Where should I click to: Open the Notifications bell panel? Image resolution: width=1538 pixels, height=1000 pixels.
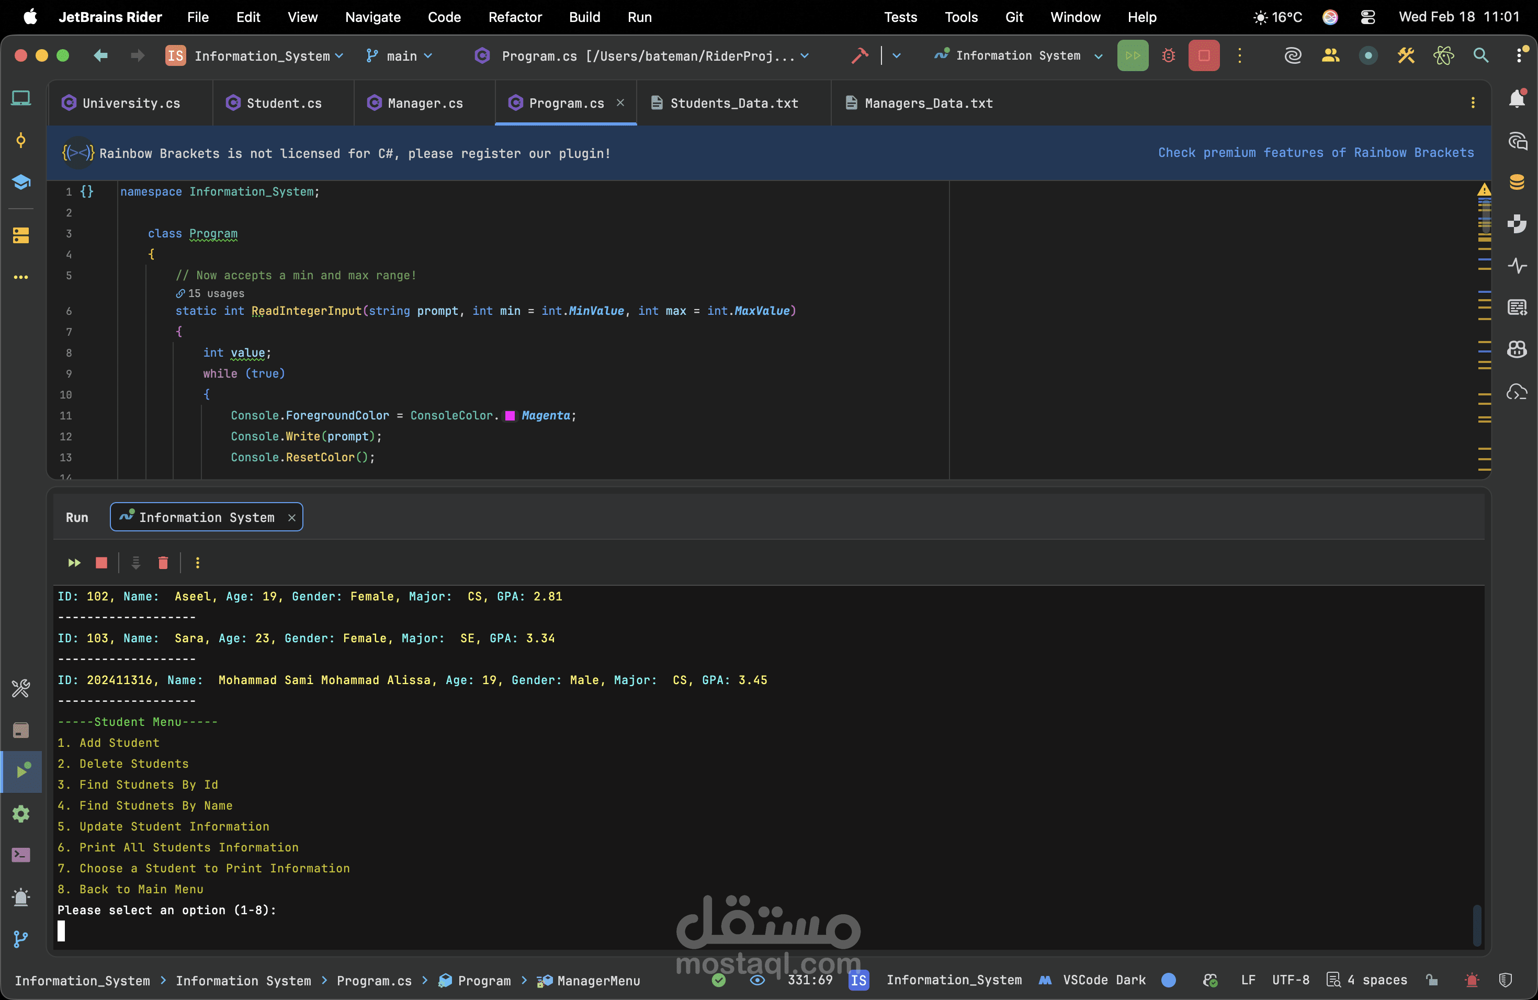(1517, 99)
